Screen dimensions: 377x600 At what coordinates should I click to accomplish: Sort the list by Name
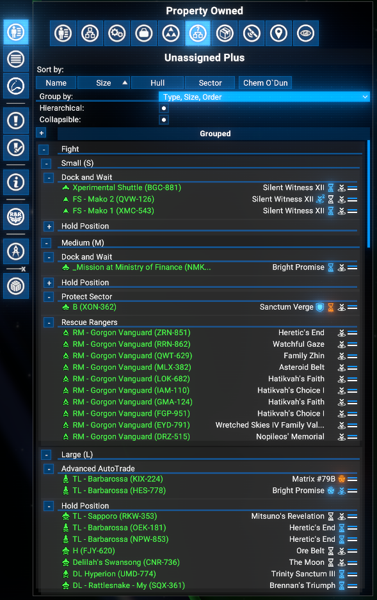pos(56,83)
